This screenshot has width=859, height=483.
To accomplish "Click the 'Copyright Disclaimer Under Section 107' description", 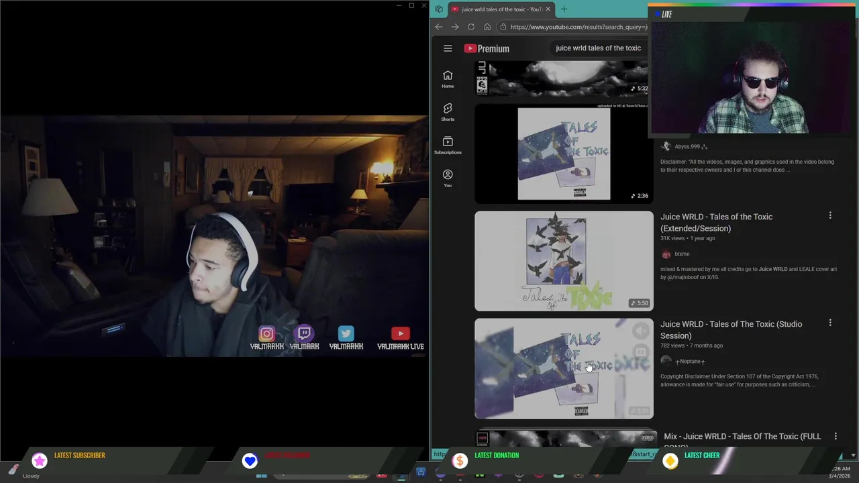I will [739, 380].
